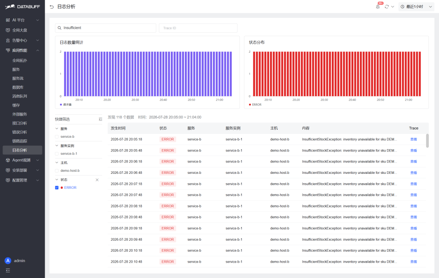Click the 安装部署 sidebar icon
Viewport: 439px width, 278px height.
(8, 170)
